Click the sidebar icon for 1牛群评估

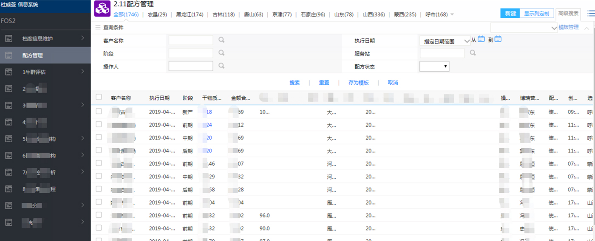coord(8,72)
